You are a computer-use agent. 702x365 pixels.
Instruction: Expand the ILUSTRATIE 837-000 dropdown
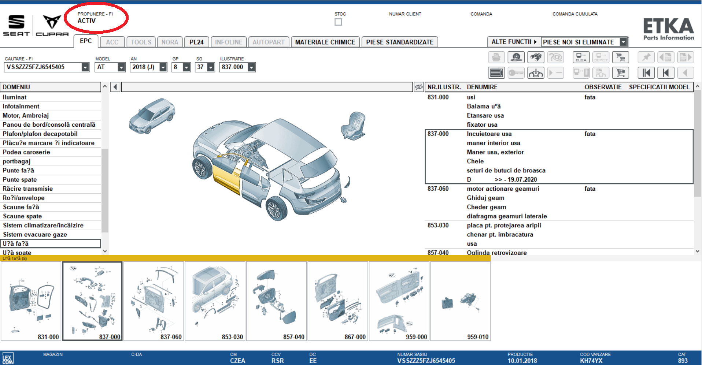tap(251, 67)
